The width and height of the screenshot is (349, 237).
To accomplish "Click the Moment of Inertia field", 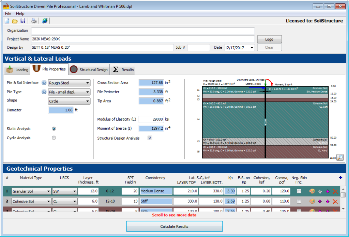I will tap(151, 128).
